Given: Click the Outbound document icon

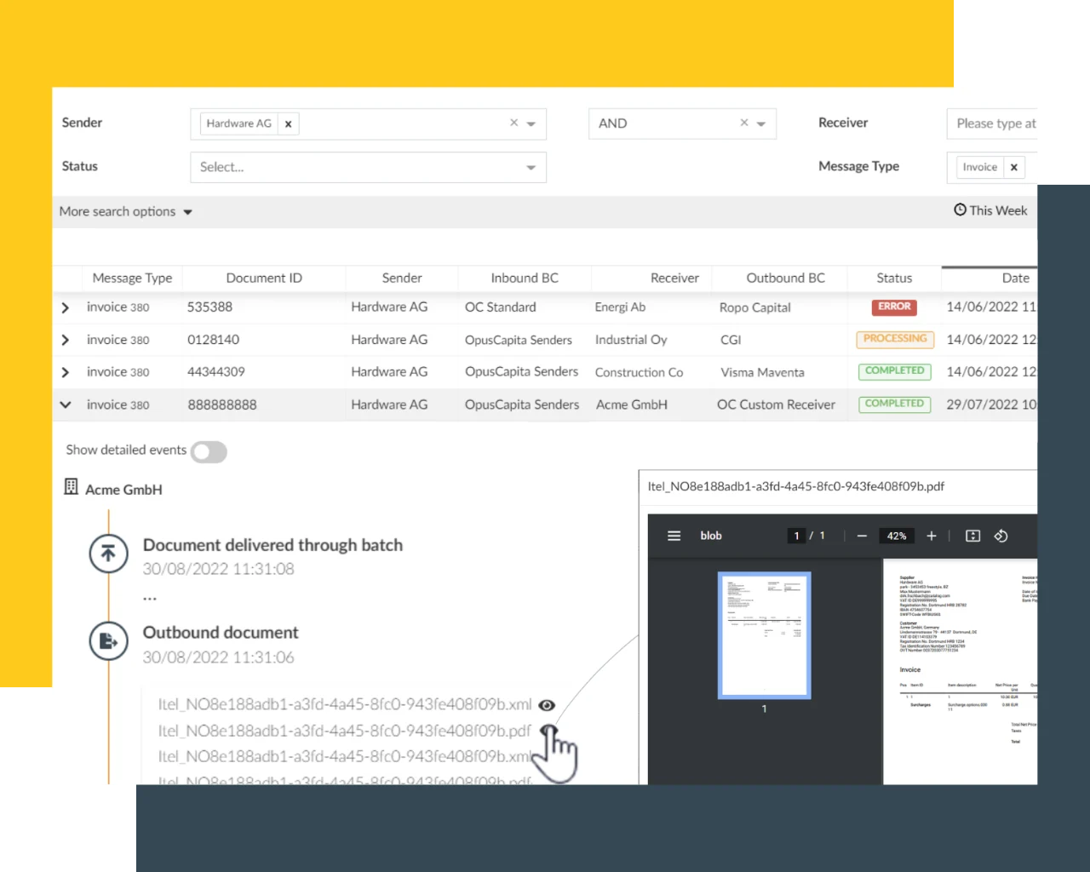Looking at the screenshot, I should 109,641.
